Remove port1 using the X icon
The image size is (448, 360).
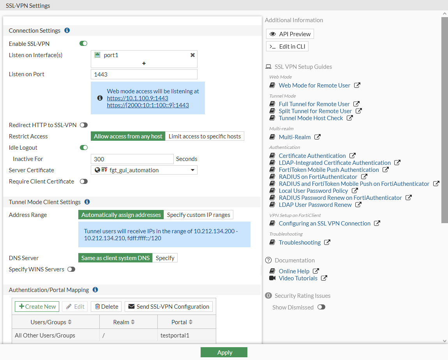(192, 55)
